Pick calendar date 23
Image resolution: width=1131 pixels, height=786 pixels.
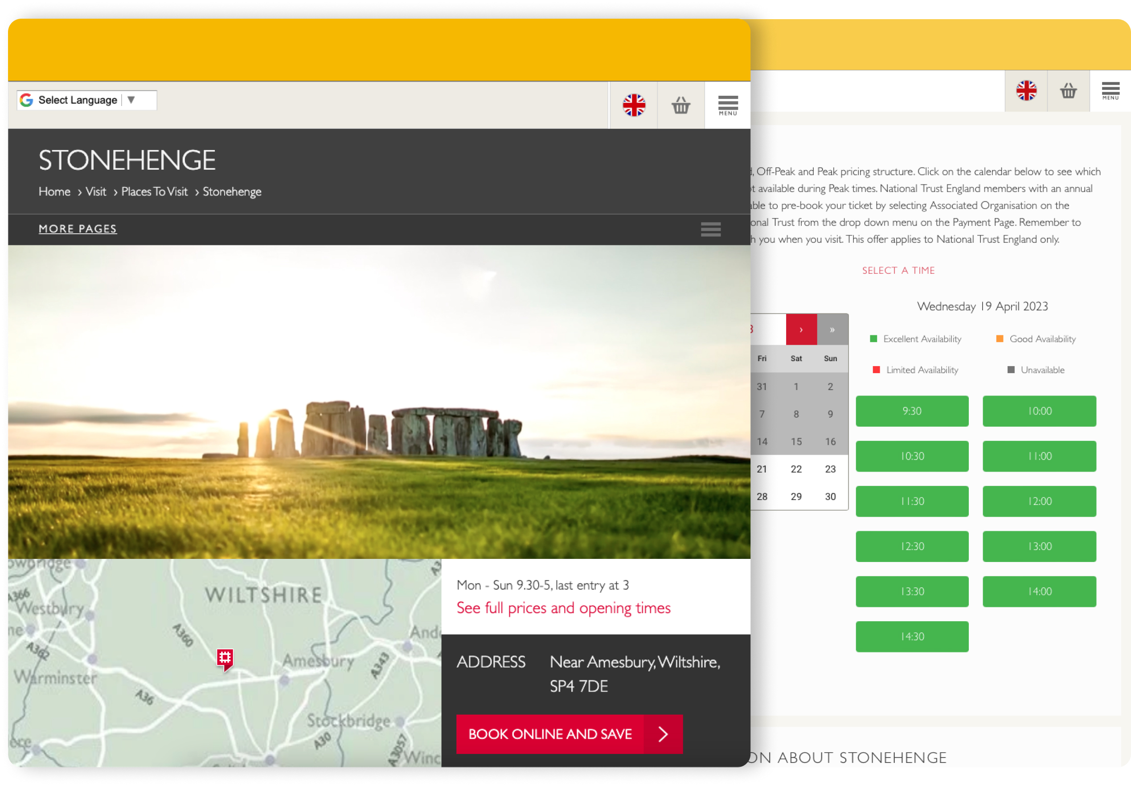point(831,469)
